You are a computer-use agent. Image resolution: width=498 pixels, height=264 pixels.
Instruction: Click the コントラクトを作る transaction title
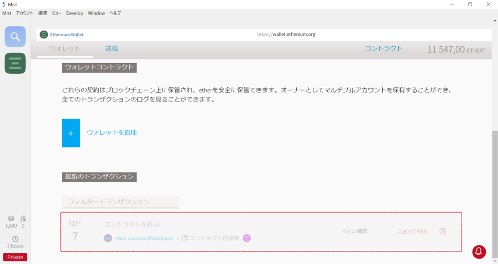132,224
